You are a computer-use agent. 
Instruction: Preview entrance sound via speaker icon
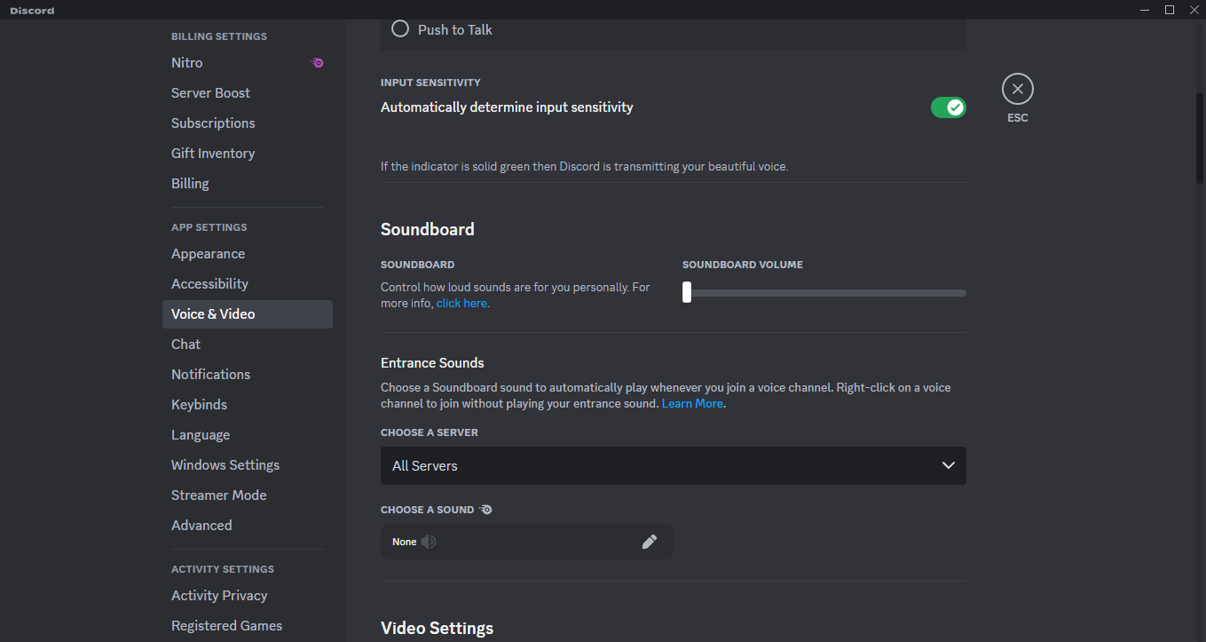pyautogui.click(x=429, y=542)
